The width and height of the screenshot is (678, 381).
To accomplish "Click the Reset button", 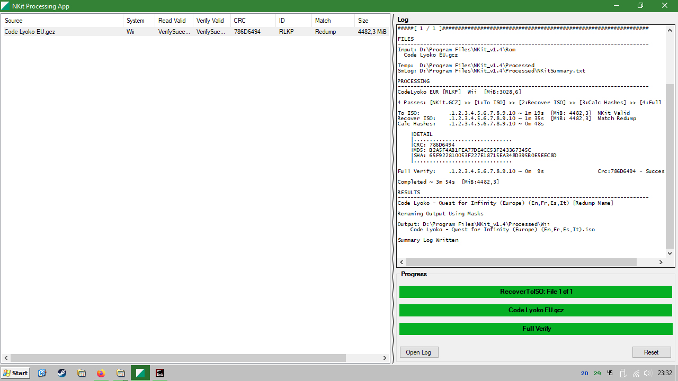I will (652, 352).
